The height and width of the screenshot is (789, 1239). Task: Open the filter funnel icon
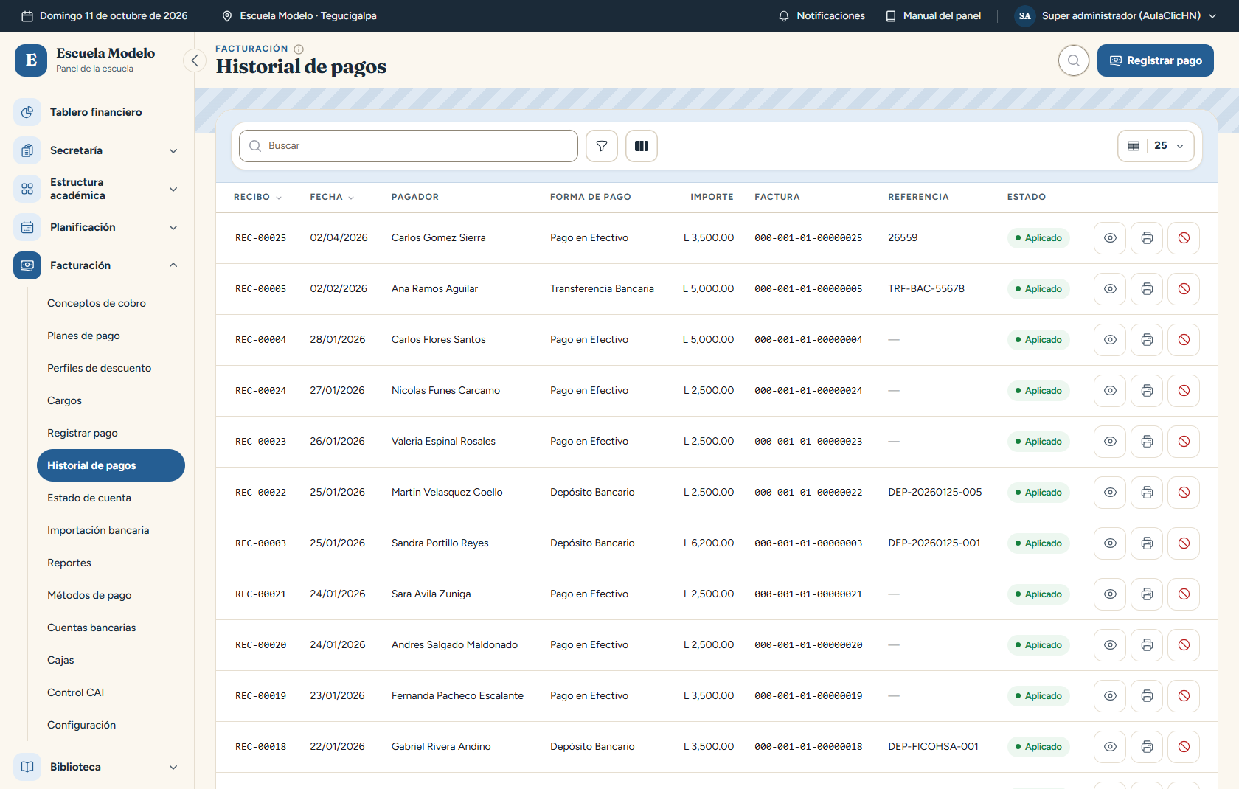602,146
